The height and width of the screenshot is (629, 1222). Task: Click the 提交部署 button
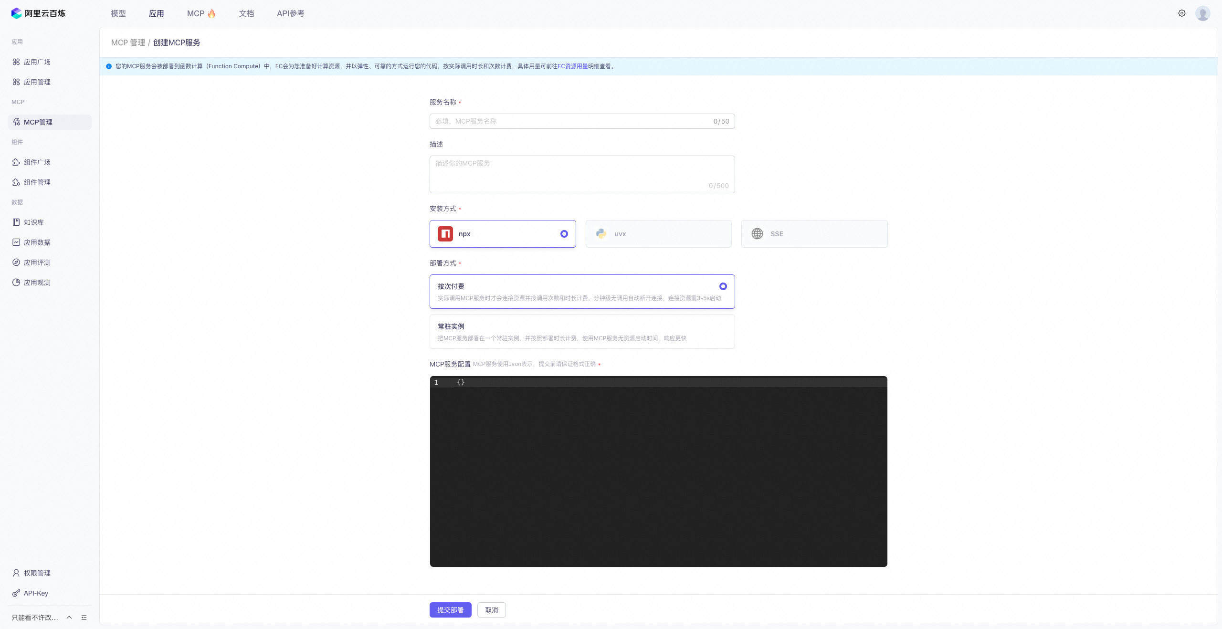pyautogui.click(x=450, y=610)
